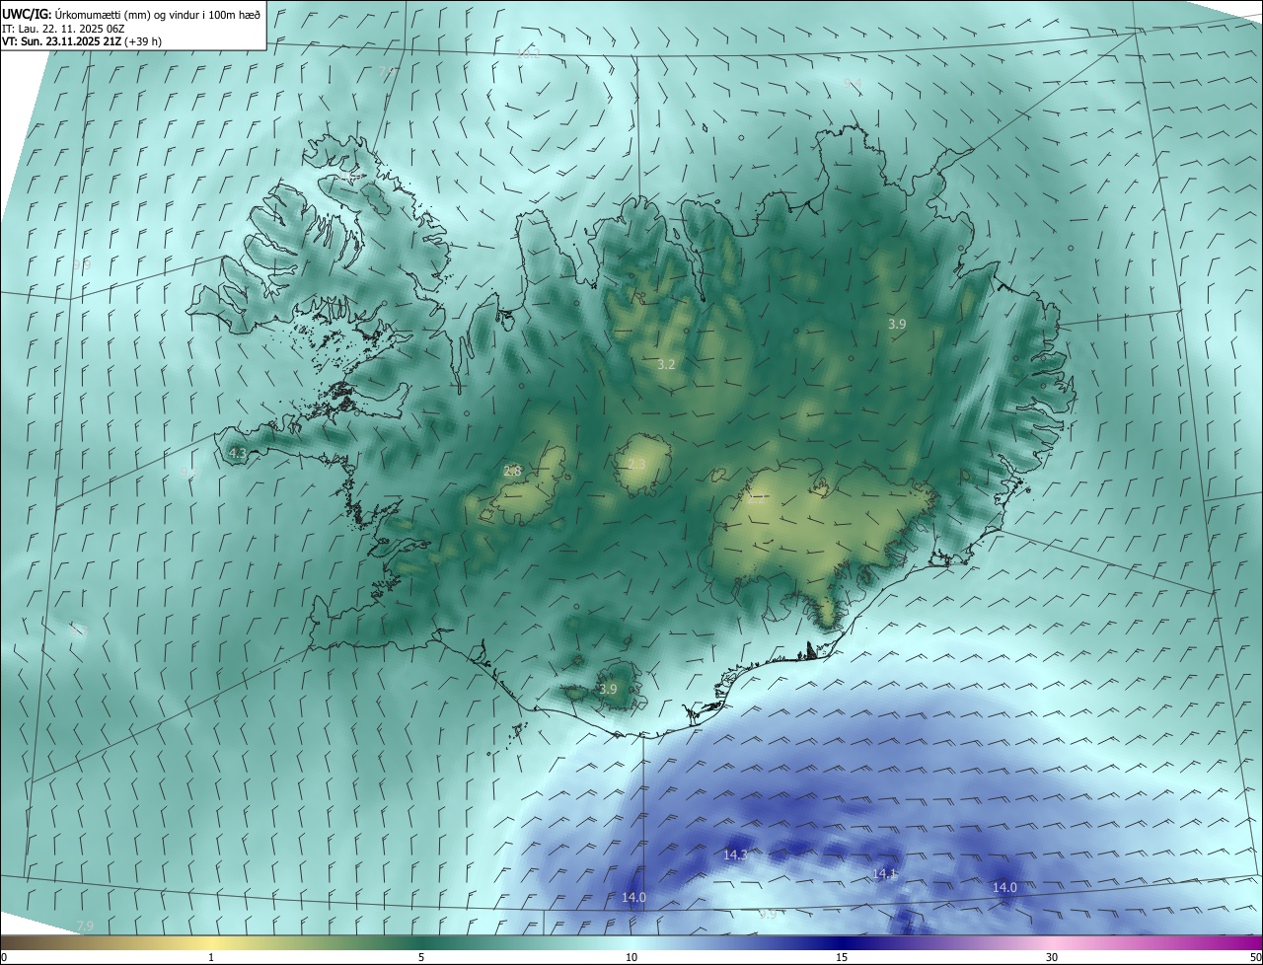Click the 4.3 value on the Snæfellsnes peninsula
Viewport: 1263px width, 965px height.
pos(237,454)
